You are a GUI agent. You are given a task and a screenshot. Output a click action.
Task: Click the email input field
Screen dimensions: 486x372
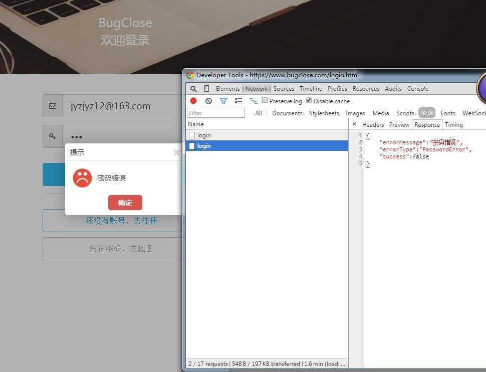point(123,106)
